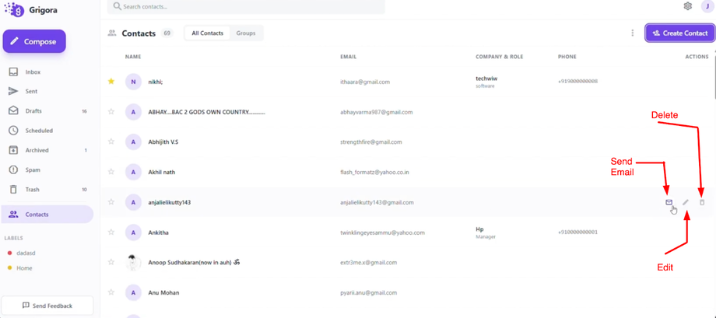This screenshot has width=716, height=318.
Task: Star the Anoop Sudhakaran contact
Action: point(111,262)
